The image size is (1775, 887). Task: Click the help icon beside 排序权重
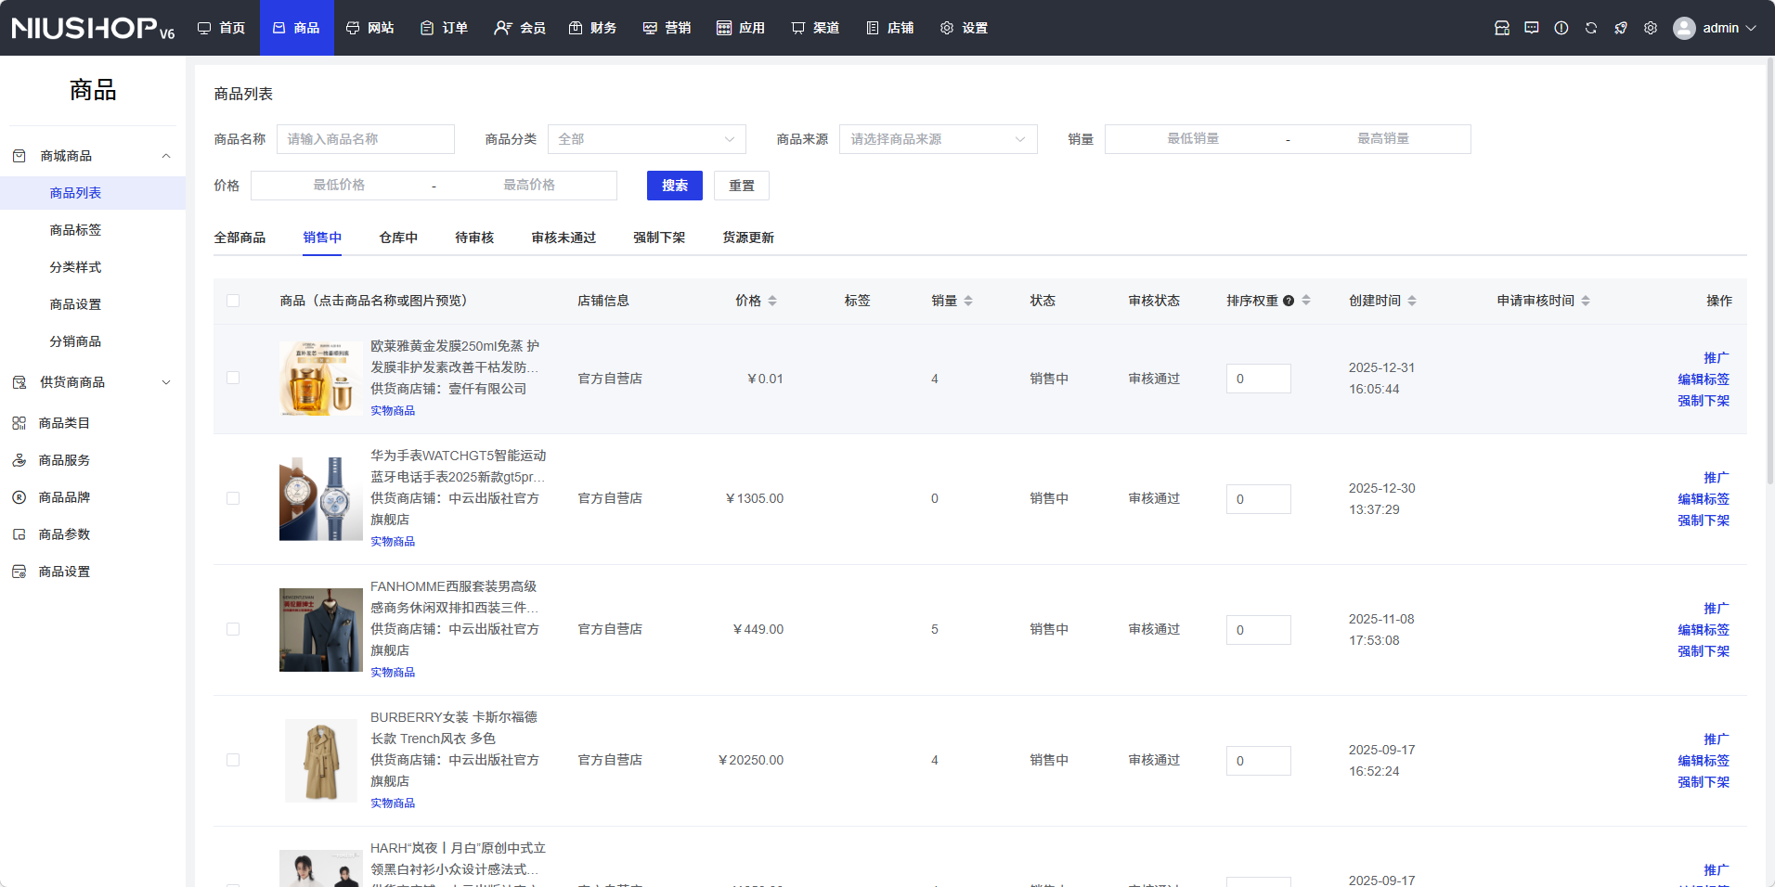click(1289, 301)
